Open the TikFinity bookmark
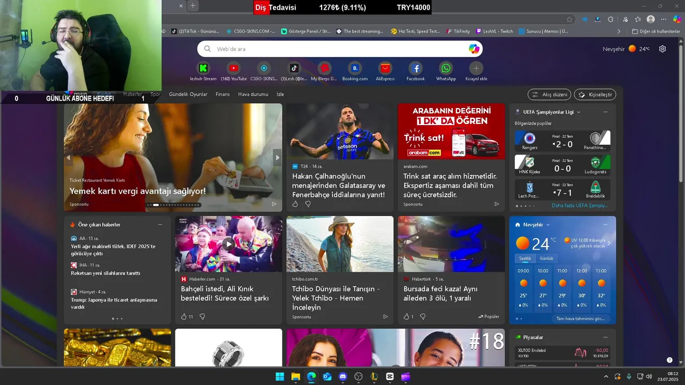The height and width of the screenshot is (385, 685). point(458,31)
